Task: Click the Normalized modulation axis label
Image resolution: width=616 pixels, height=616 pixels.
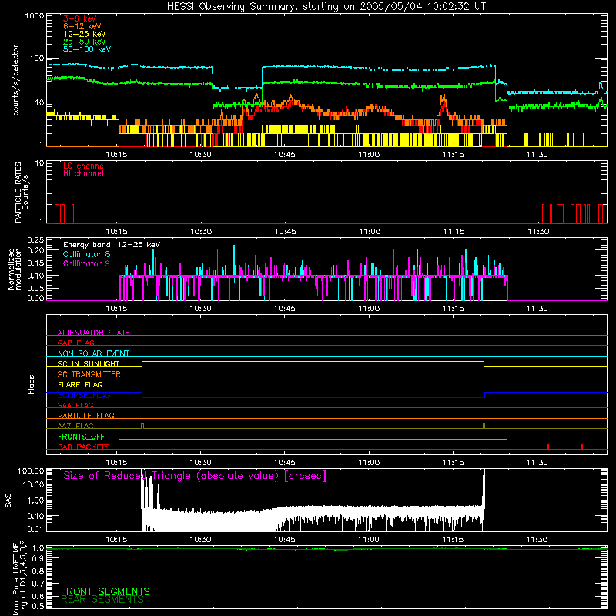Action: 15,269
